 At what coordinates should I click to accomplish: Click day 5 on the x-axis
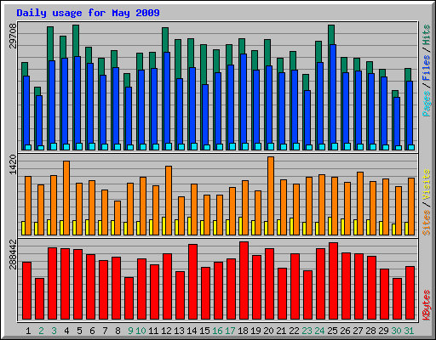pos(79,331)
